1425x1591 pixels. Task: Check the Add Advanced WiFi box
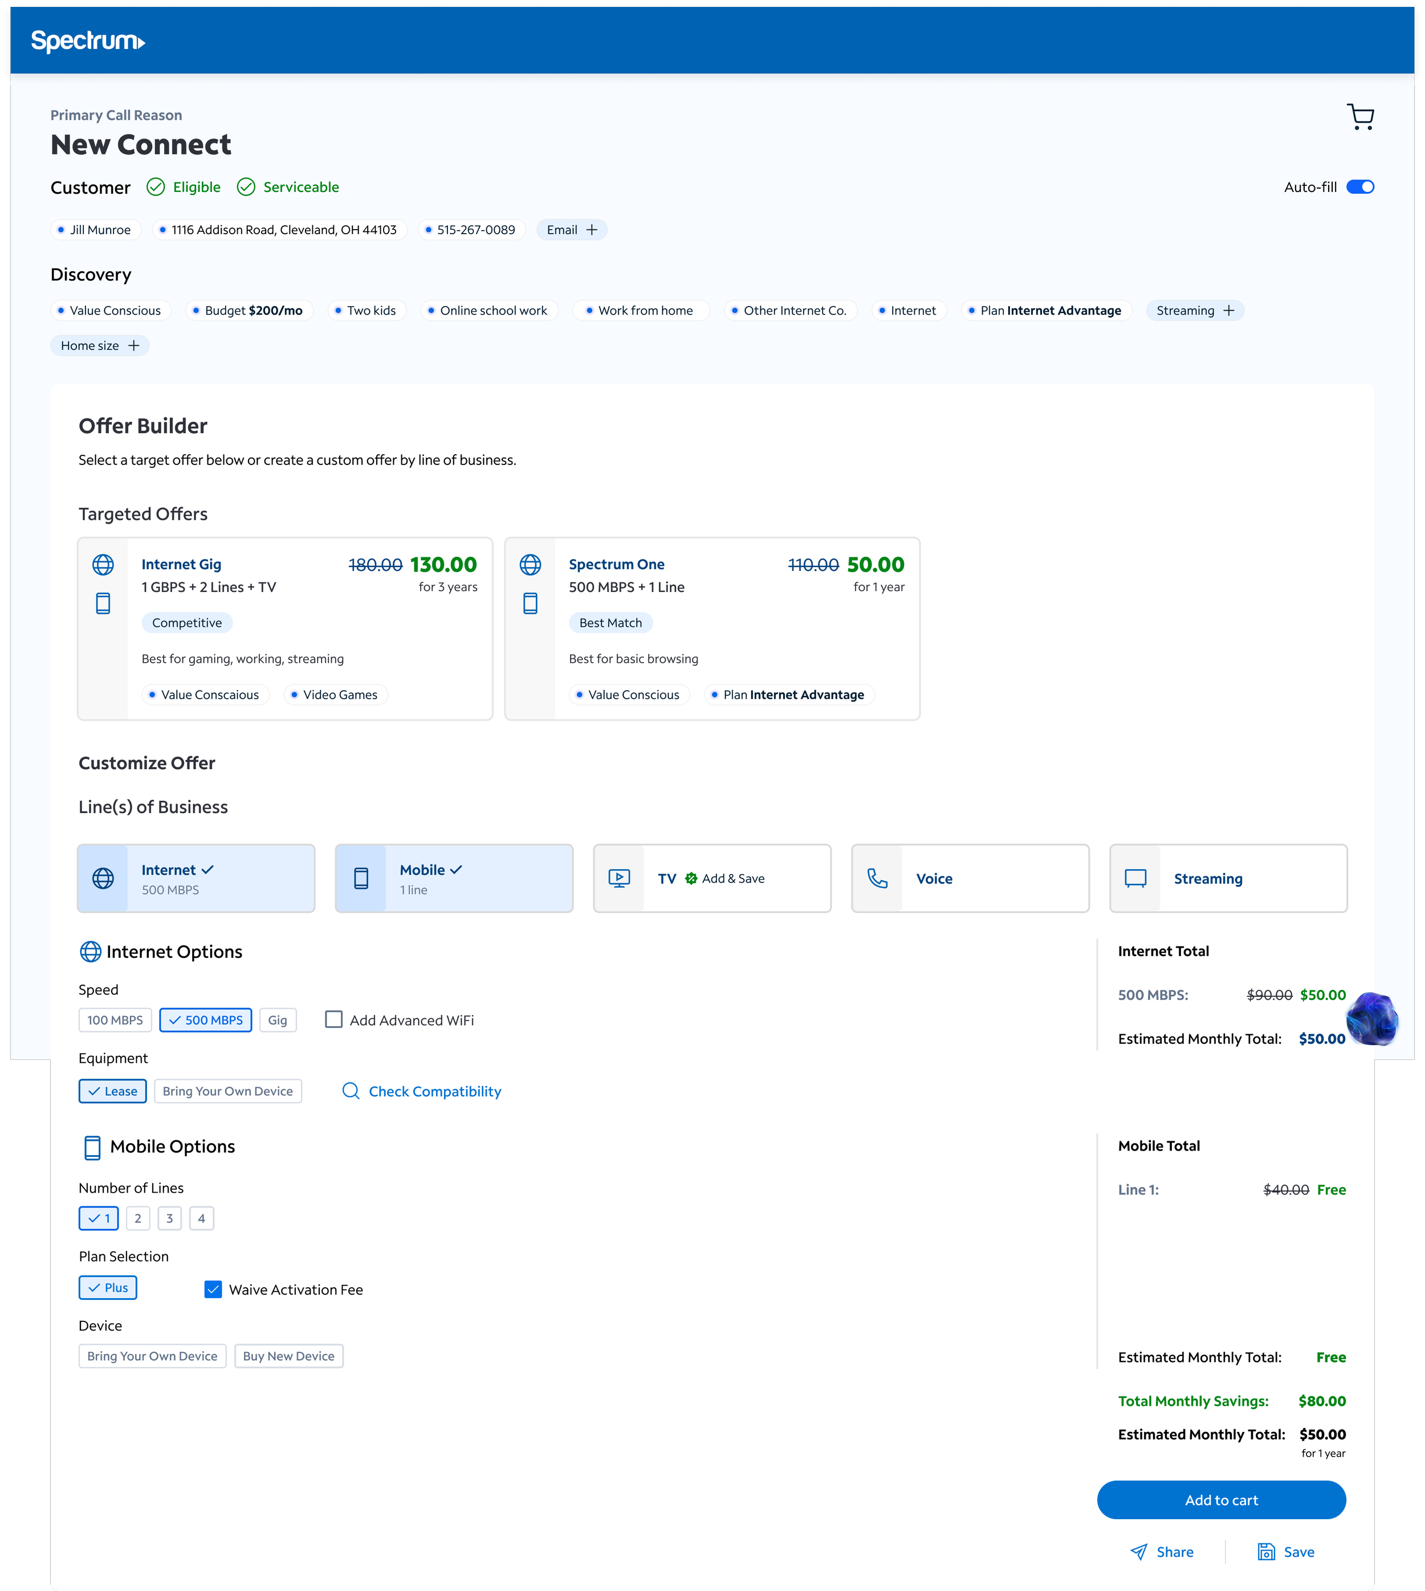333,1019
